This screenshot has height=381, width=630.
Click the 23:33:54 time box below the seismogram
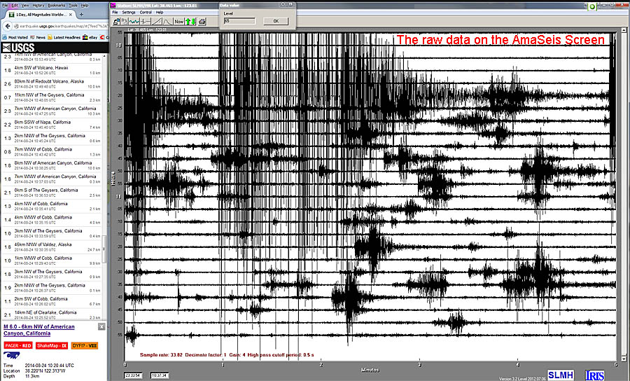[132, 375]
